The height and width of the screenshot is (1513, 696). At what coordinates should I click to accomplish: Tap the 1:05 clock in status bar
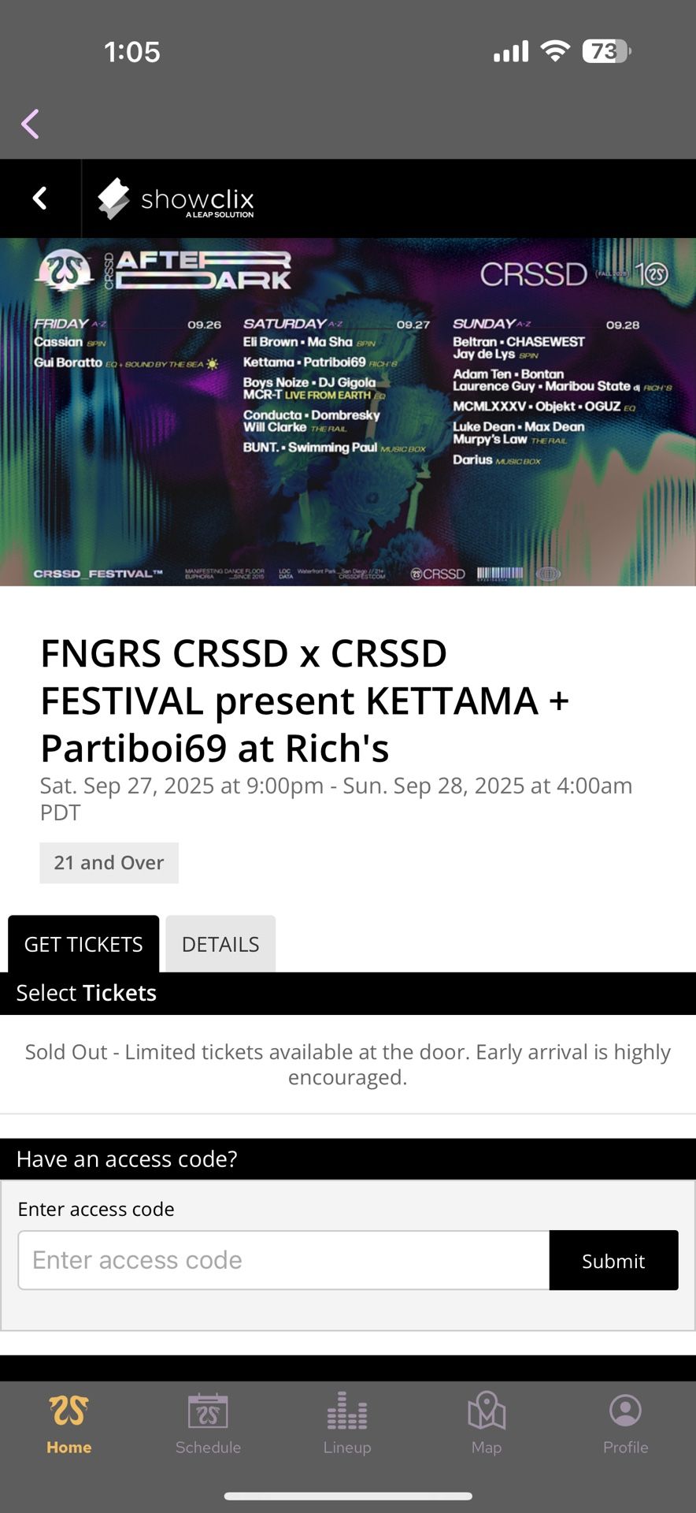pos(132,52)
